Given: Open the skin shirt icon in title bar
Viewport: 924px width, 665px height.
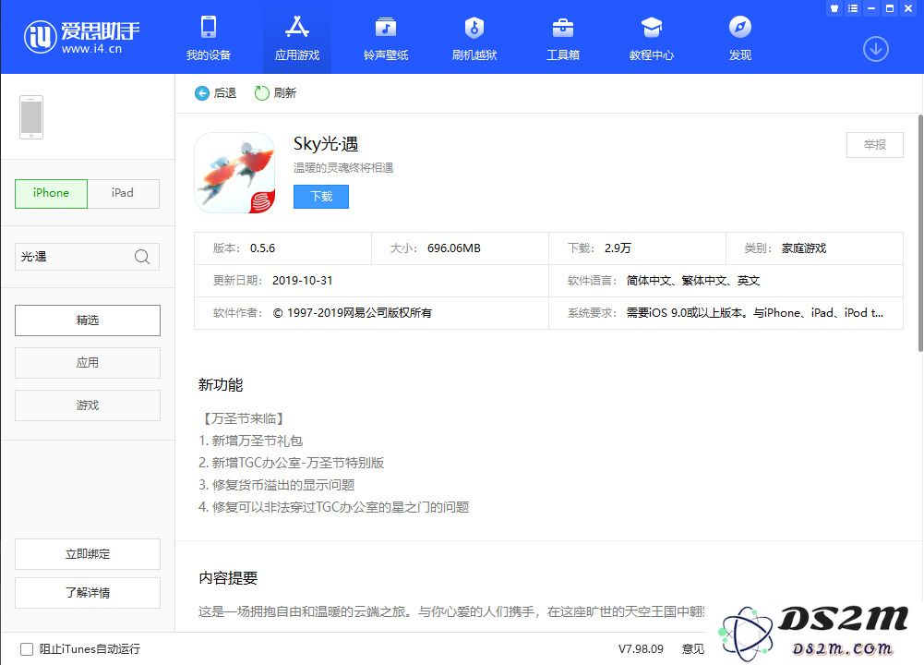Looking at the screenshot, I should click(834, 8).
